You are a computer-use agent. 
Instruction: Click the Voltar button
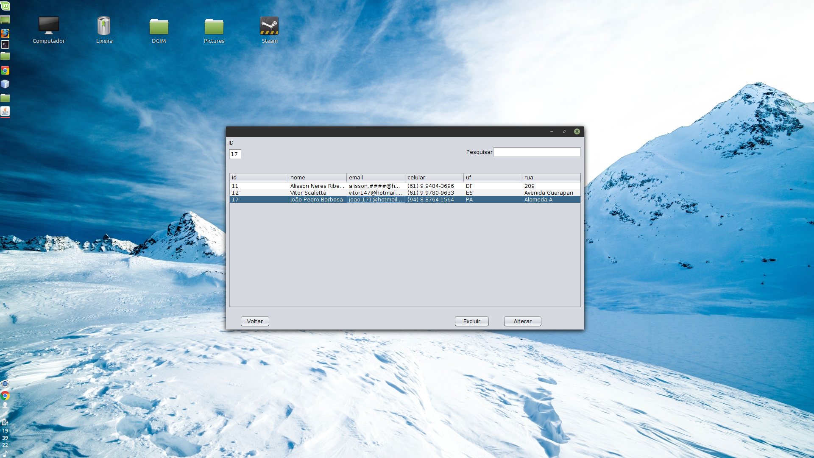click(x=255, y=321)
